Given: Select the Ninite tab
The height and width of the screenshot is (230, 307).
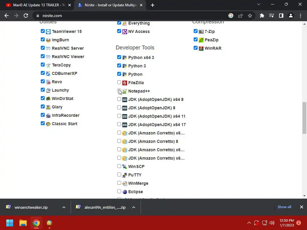Looking at the screenshot, I should [110, 5].
